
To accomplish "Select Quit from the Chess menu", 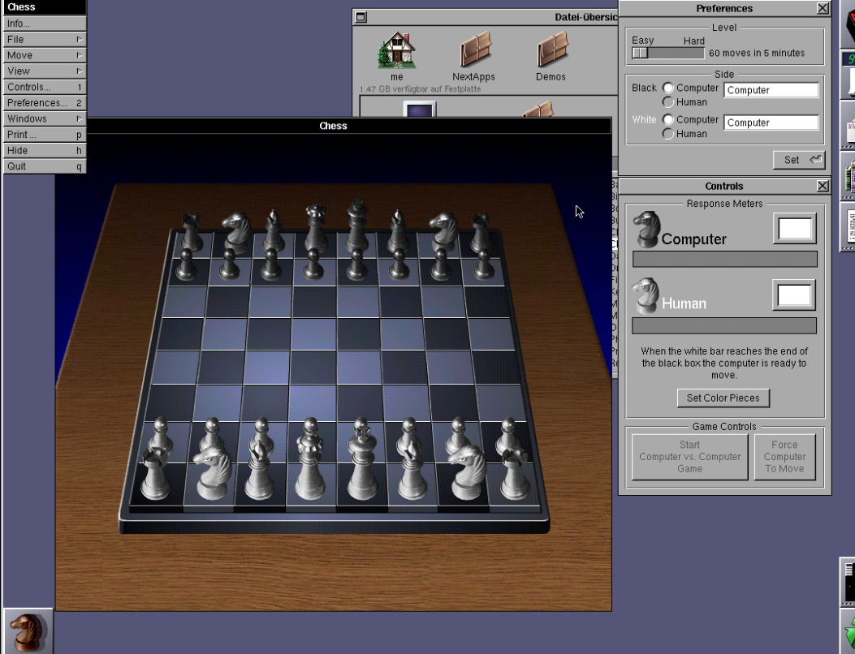I will tap(44, 166).
